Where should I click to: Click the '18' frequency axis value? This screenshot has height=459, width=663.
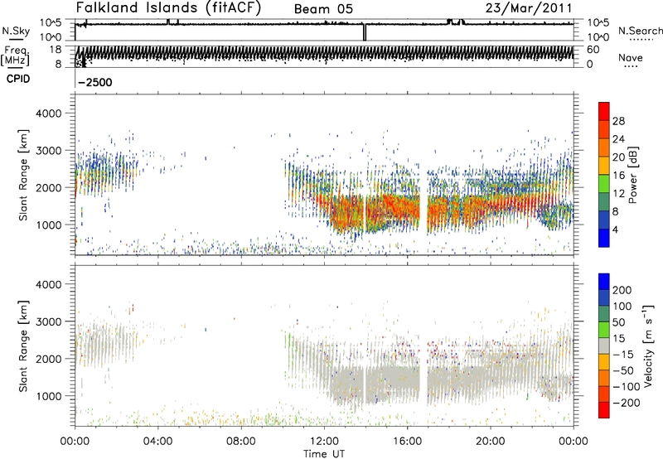(x=56, y=50)
